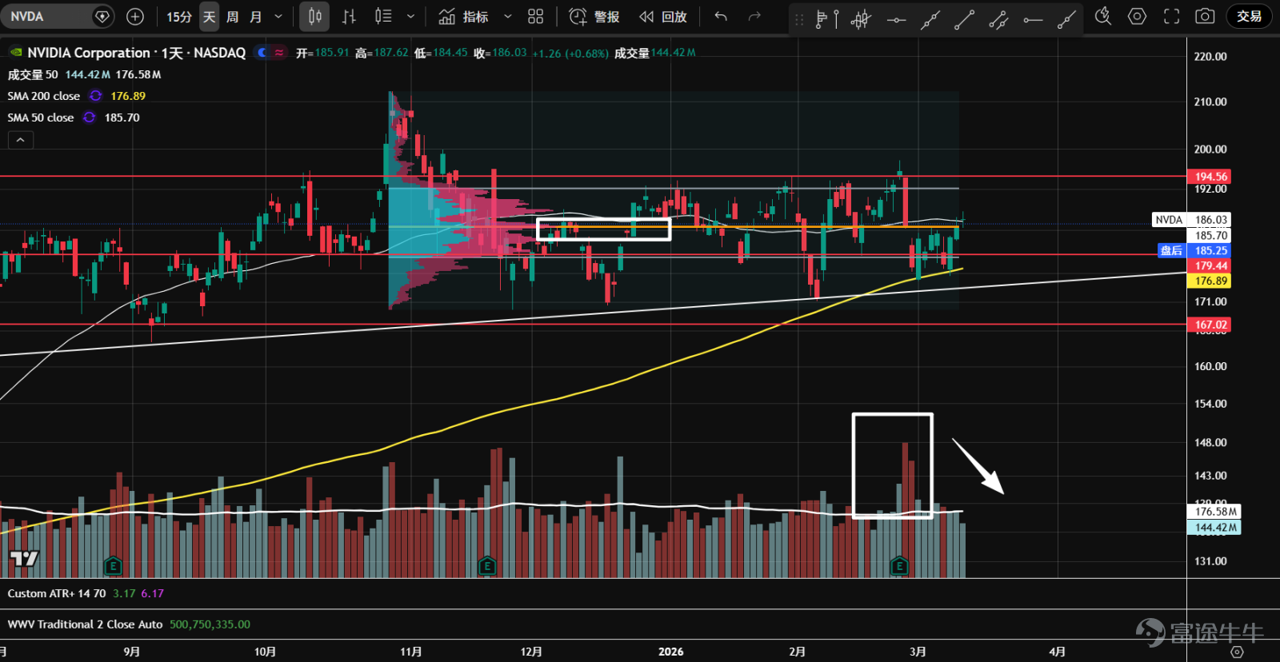
Task: Open the indicator templates grid
Action: (x=535, y=16)
